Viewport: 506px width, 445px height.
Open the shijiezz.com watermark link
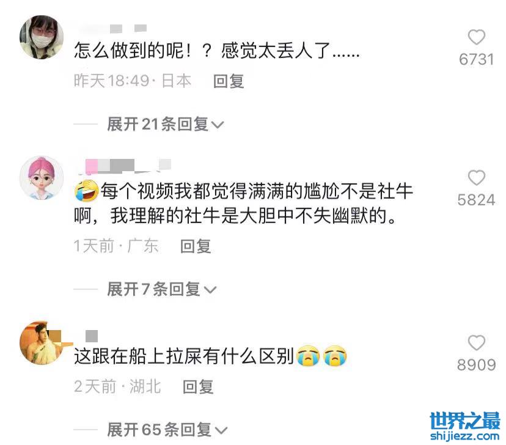465,436
